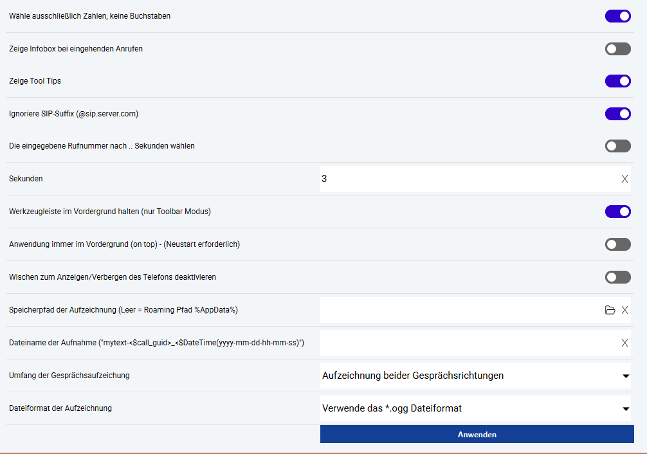Disable 'Wähle ausschließlich Zahlen, keine Buchstaben' toggle
The width and height of the screenshot is (647, 454).
coord(617,16)
